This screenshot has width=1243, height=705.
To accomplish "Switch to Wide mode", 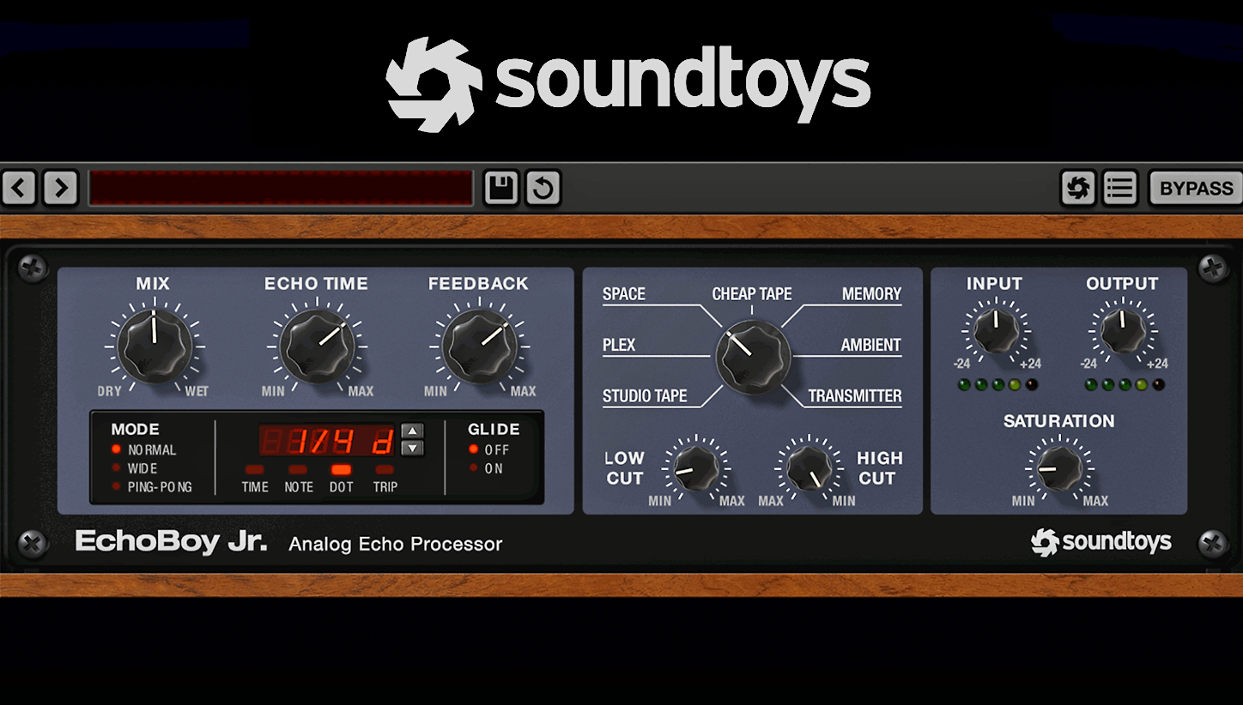I will (x=116, y=468).
